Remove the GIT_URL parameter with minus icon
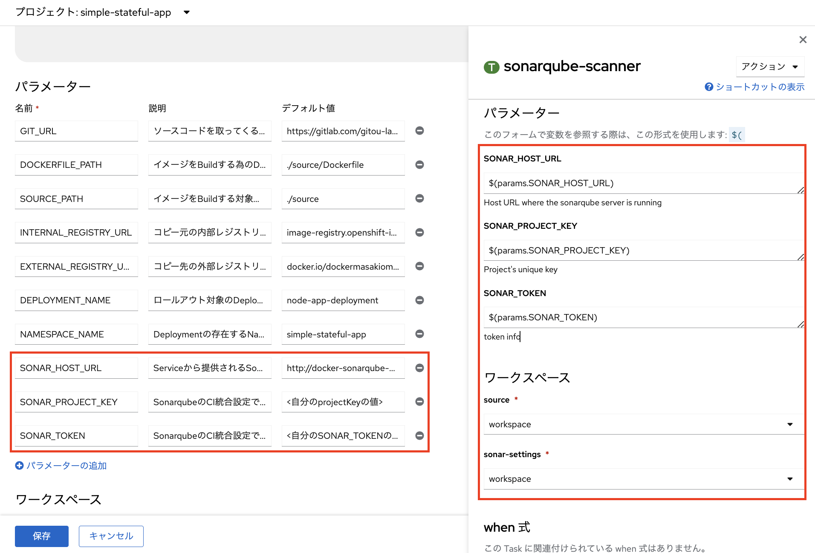Screen dimensions: 815x553 (x=419, y=131)
